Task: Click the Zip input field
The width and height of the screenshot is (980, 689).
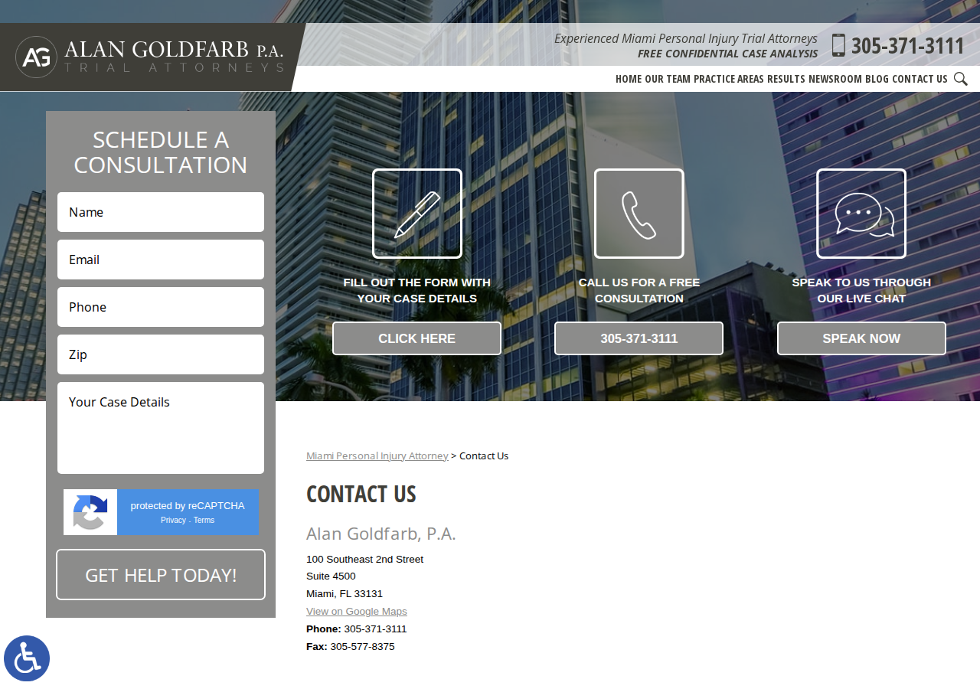Action: click(x=161, y=354)
